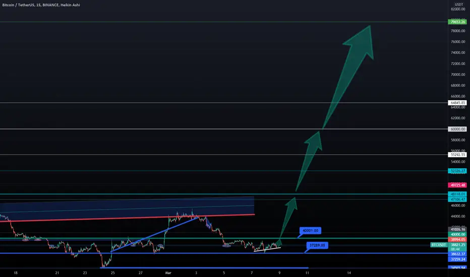This screenshot has height=277, width=470.
Task: Select the green 40000.00 price label
Action: (457, 235)
